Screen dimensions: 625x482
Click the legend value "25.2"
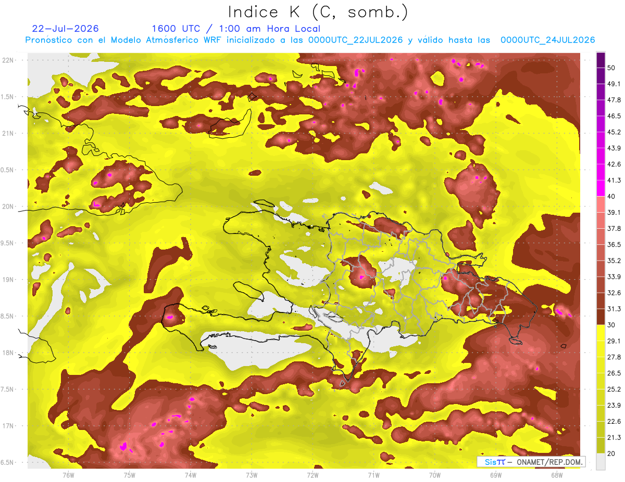(x=614, y=389)
